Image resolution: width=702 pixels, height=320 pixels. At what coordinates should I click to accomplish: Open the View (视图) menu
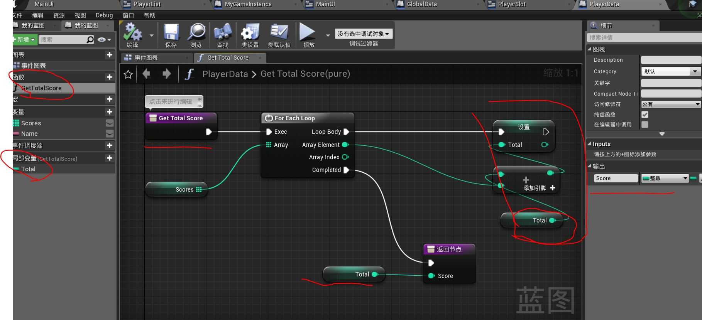pyautogui.click(x=80, y=15)
